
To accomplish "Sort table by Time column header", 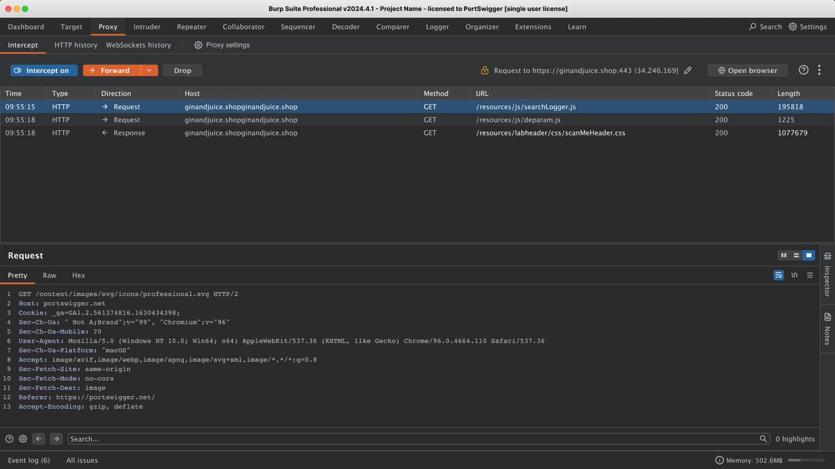I will point(24,93).
